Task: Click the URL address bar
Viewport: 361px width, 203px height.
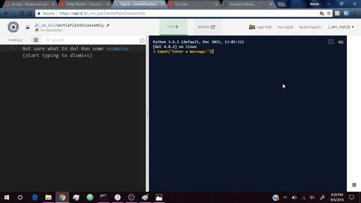Action: pyautogui.click(x=184, y=14)
